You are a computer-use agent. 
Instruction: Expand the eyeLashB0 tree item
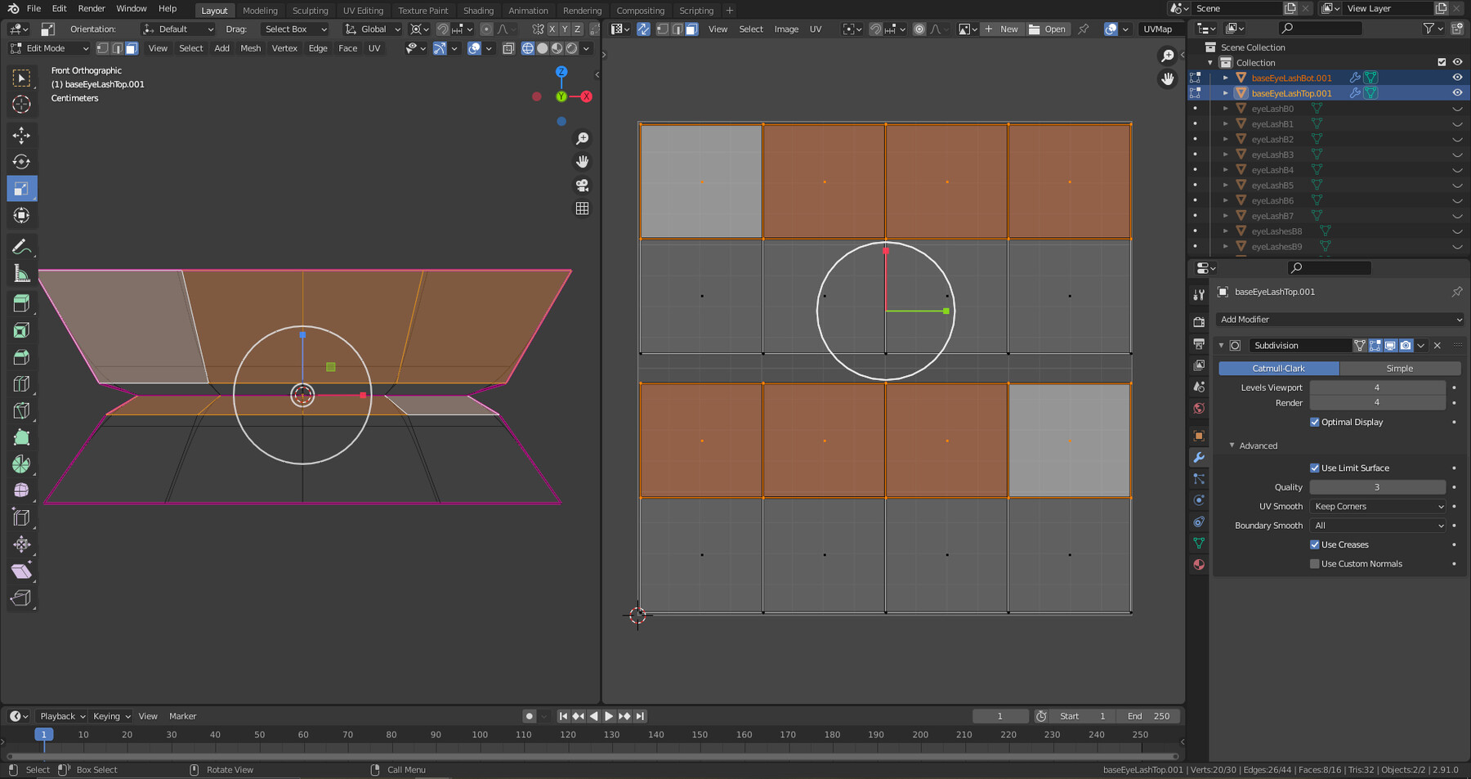coord(1226,109)
